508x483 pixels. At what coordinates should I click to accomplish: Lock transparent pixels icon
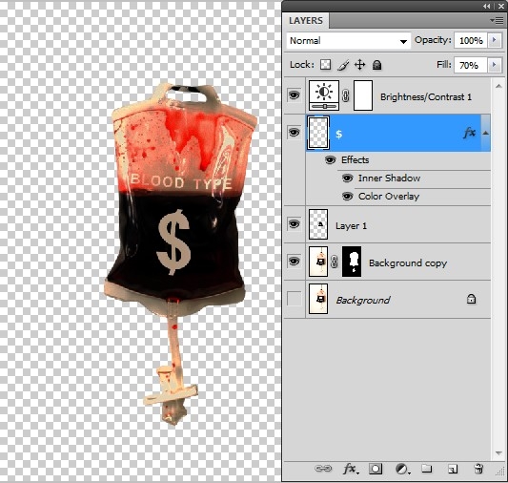coord(325,65)
